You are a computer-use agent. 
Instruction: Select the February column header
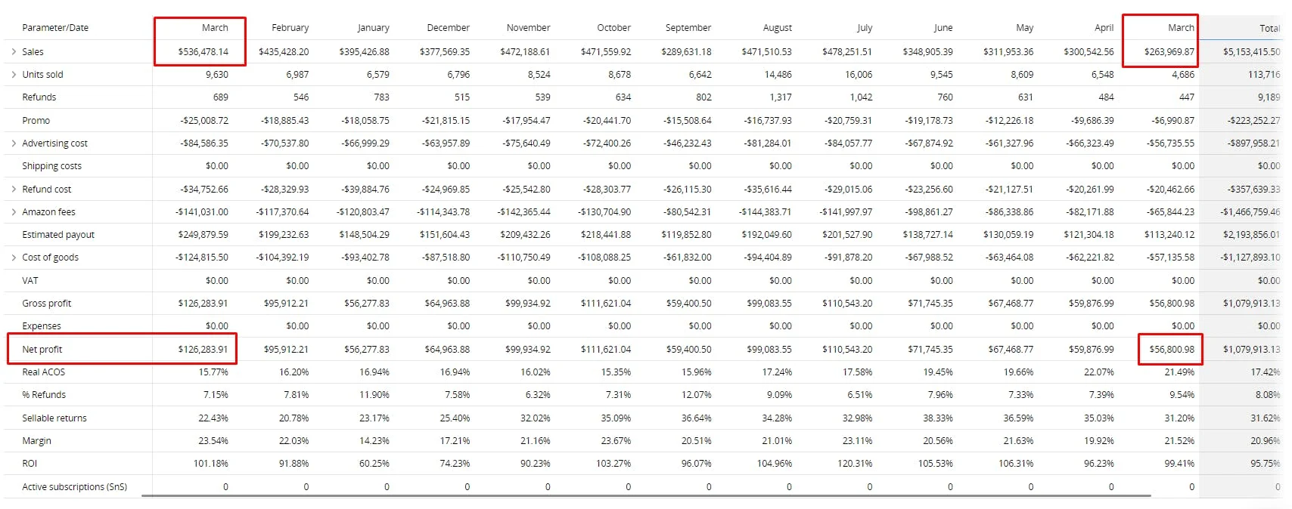[x=290, y=28]
